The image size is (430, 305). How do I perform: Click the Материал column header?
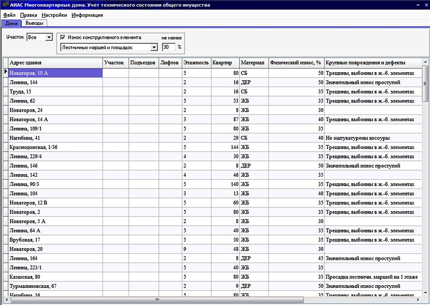coord(254,63)
